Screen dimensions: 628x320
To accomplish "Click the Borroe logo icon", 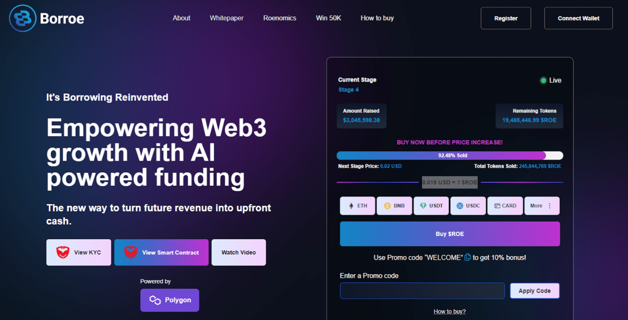I will 23,18.
